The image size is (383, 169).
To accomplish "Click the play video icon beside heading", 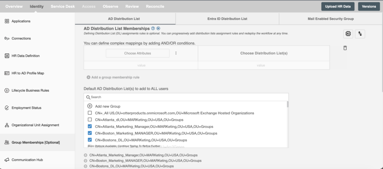I will point(158,28).
